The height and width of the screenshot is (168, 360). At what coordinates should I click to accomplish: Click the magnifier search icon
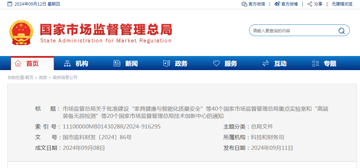tap(342, 31)
